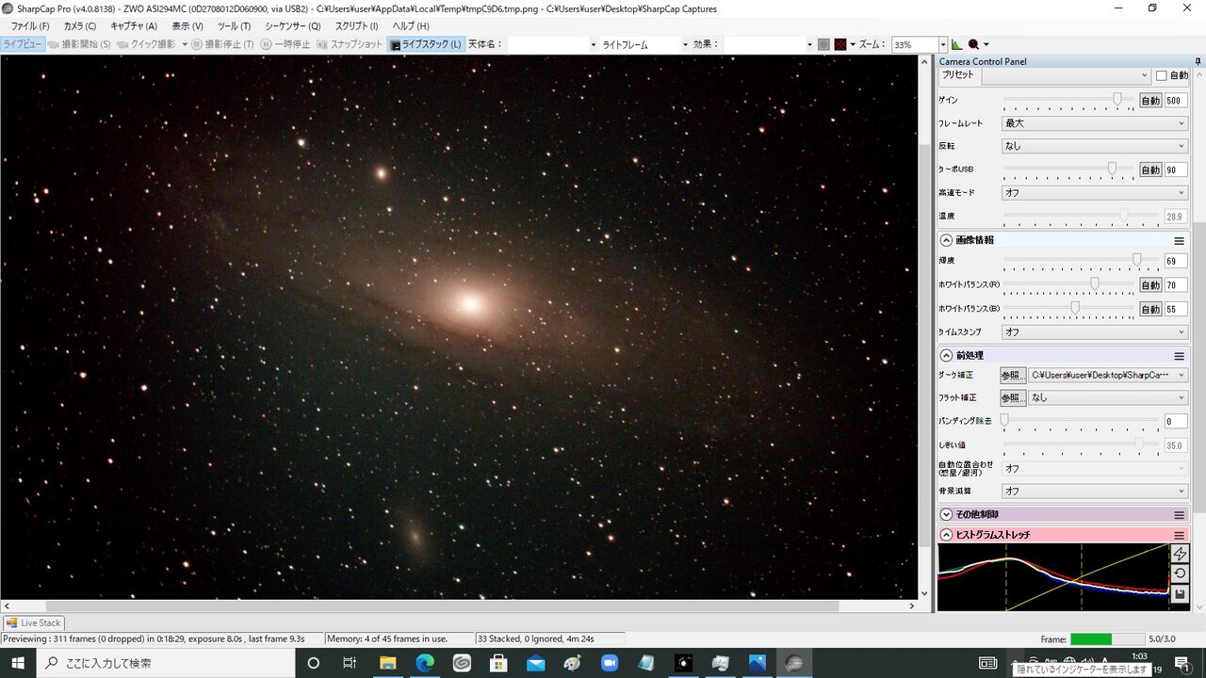The image size is (1206, 678).
Task: Open the 高速モード dropdown
Action: point(1094,193)
